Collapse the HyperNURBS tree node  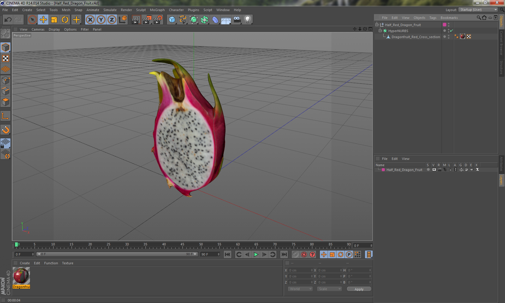coord(380,31)
